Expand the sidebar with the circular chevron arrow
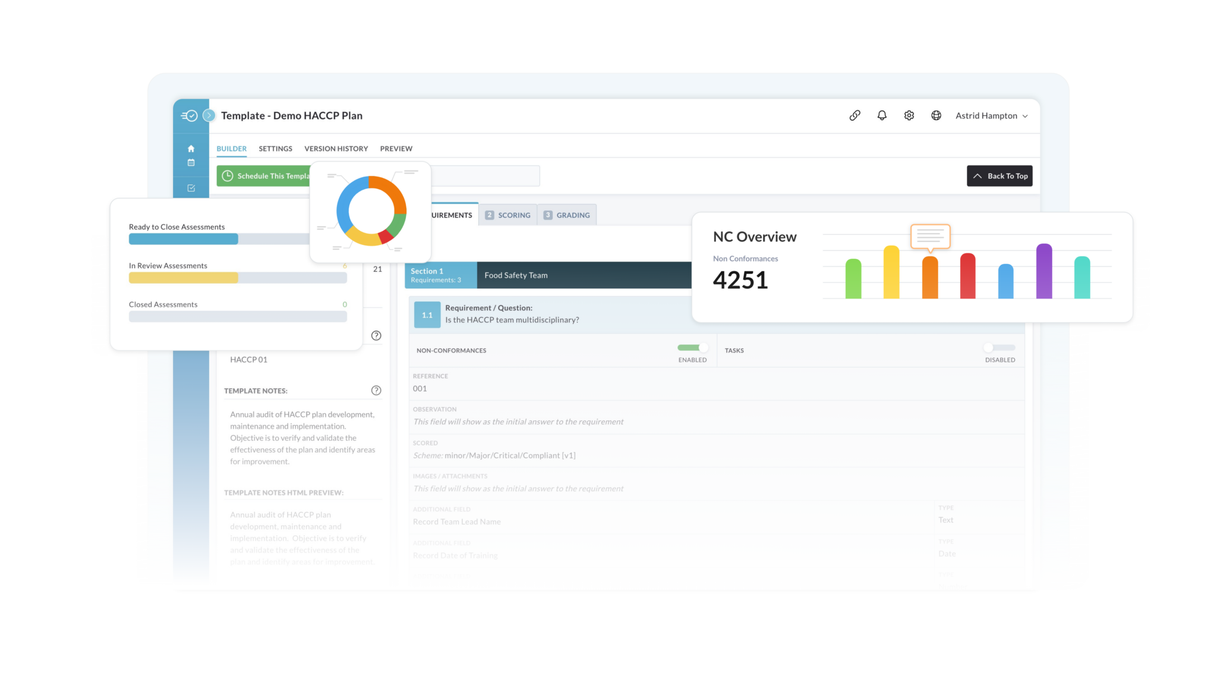The image size is (1217, 685). 209,115
